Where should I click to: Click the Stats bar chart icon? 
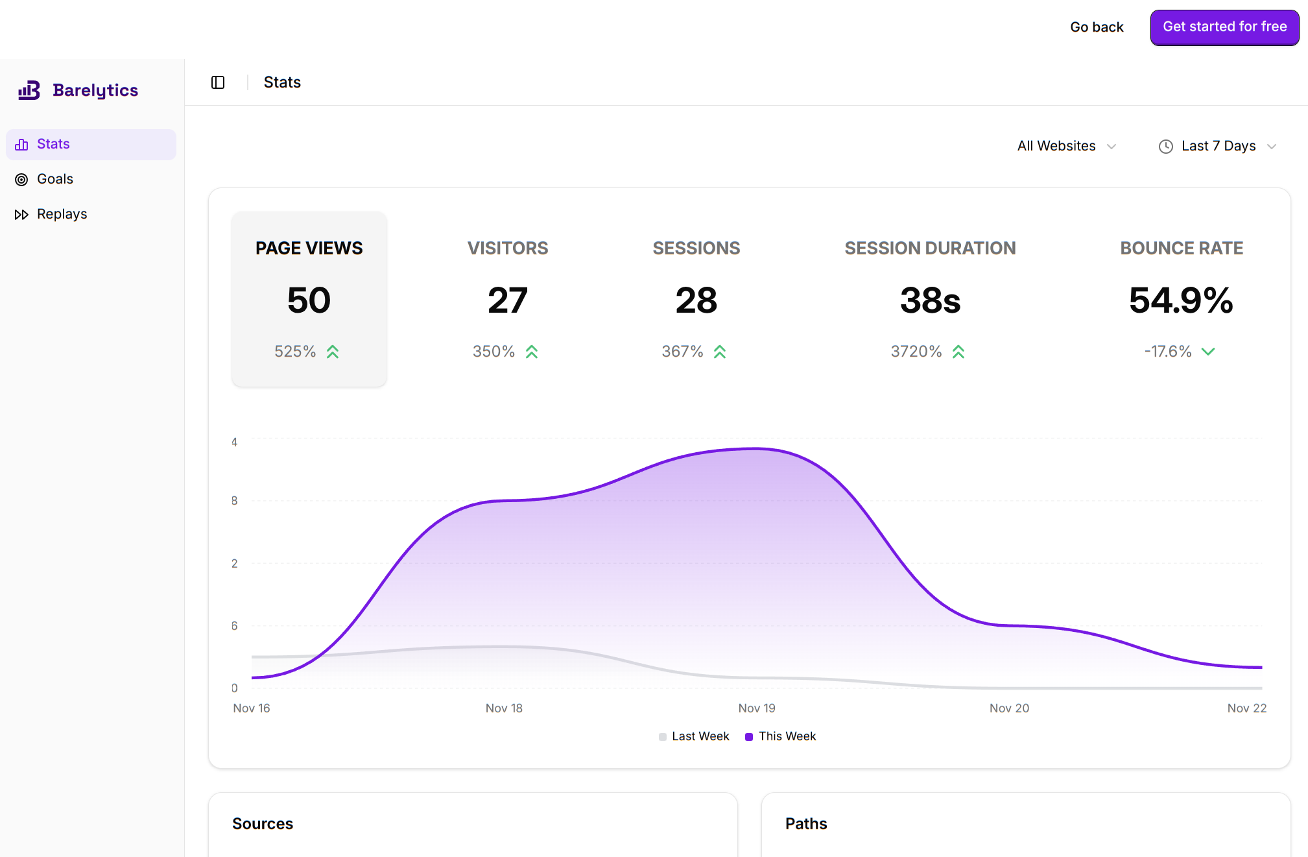pyautogui.click(x=21, y=145)
